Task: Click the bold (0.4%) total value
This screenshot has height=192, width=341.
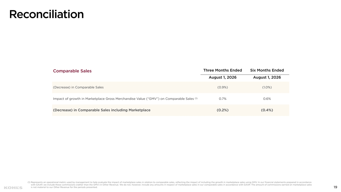Action: (x=267, y=110)
